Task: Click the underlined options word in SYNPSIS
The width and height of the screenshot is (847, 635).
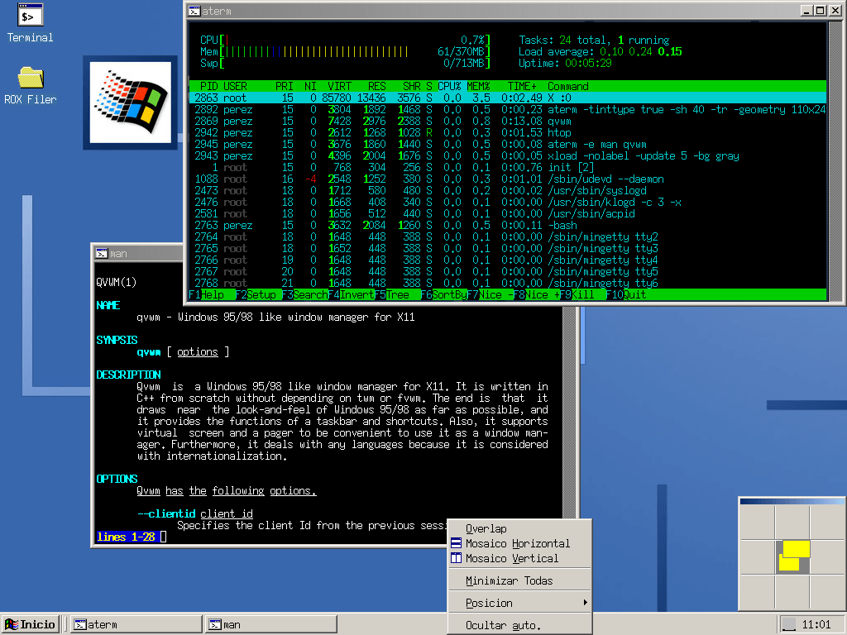Action: click(198, 352)
